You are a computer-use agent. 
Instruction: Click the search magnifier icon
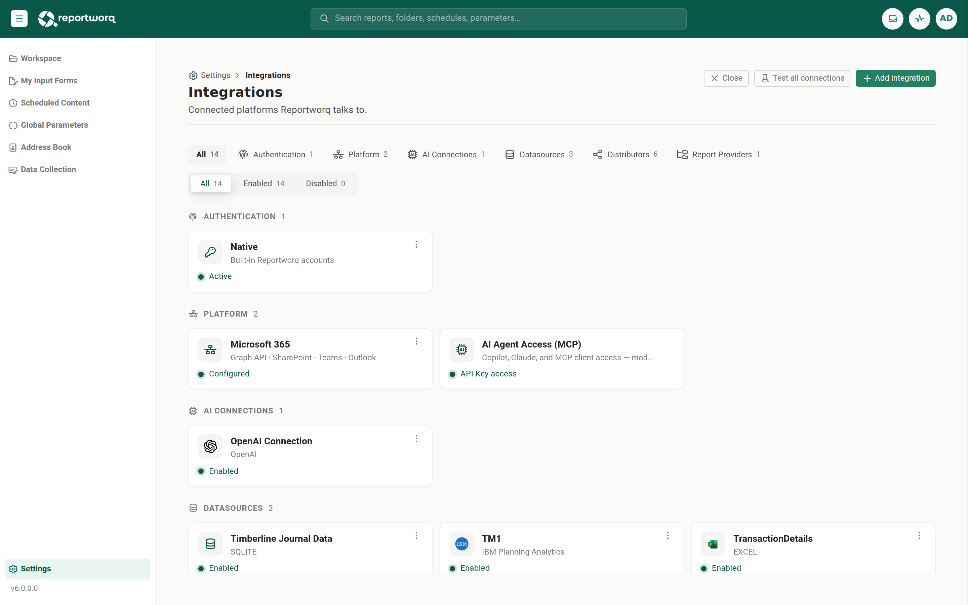pyautogui.click(x=324, y=18)
